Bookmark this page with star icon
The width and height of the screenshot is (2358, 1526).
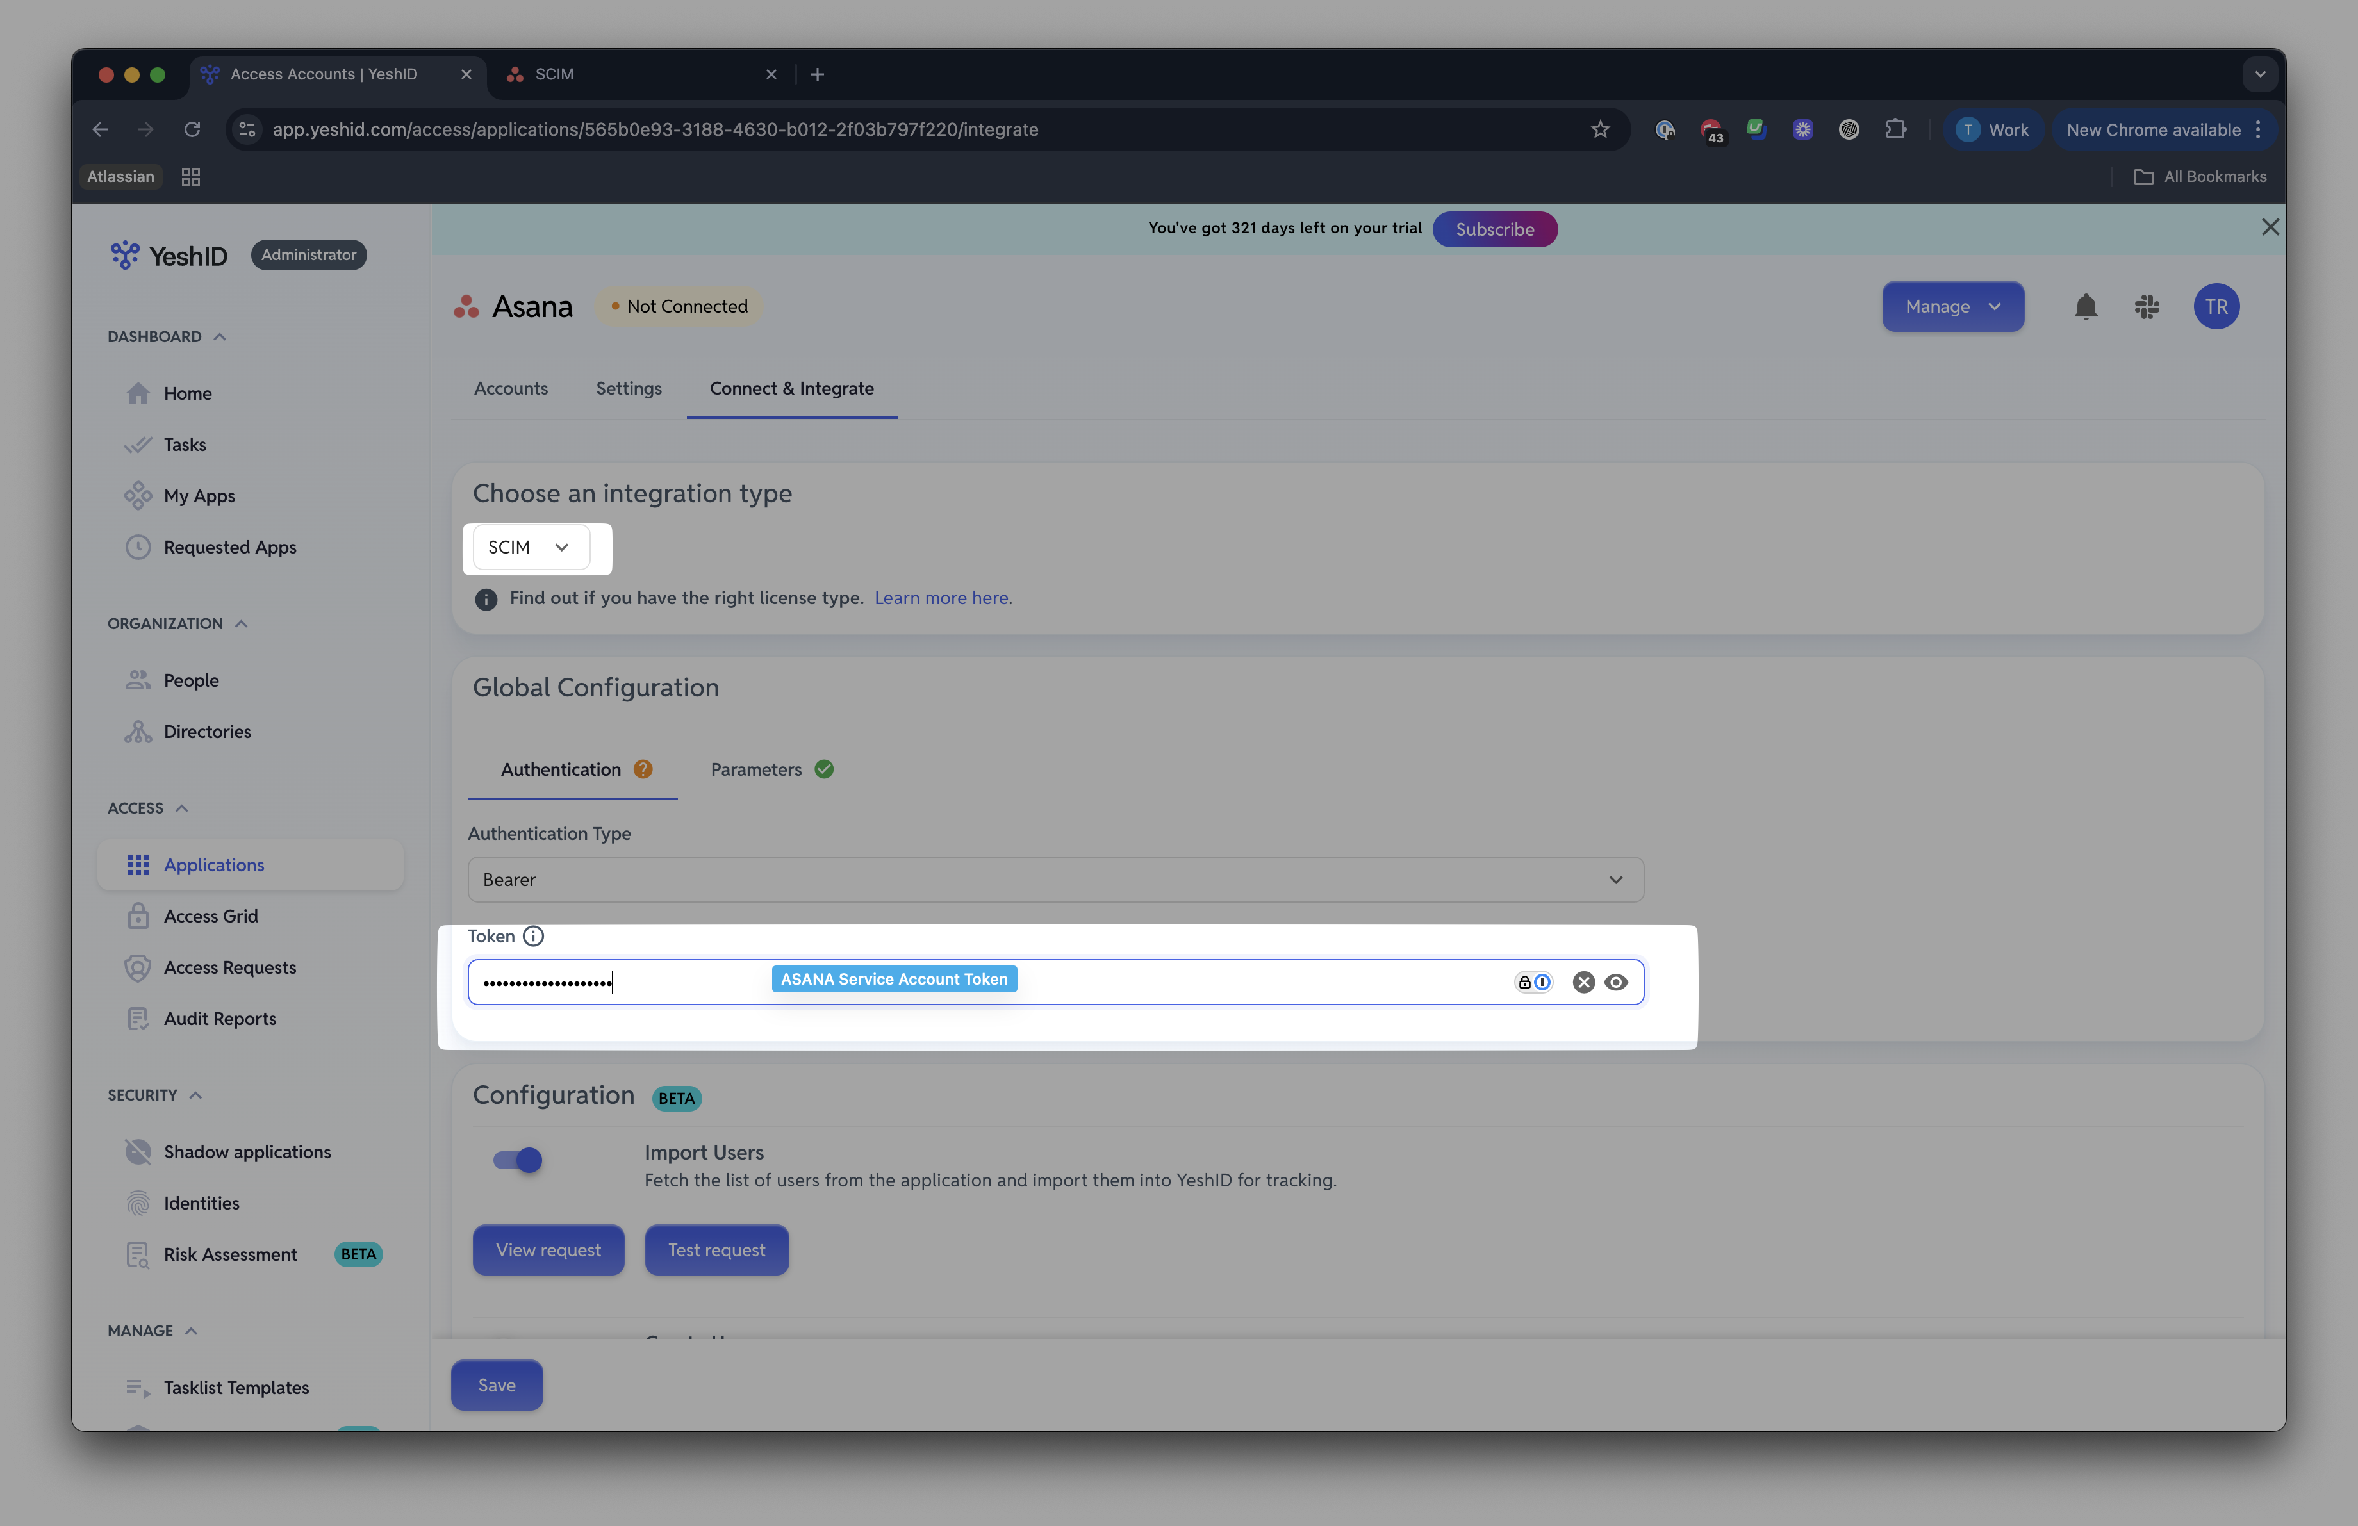click(x=1600, y=129)
